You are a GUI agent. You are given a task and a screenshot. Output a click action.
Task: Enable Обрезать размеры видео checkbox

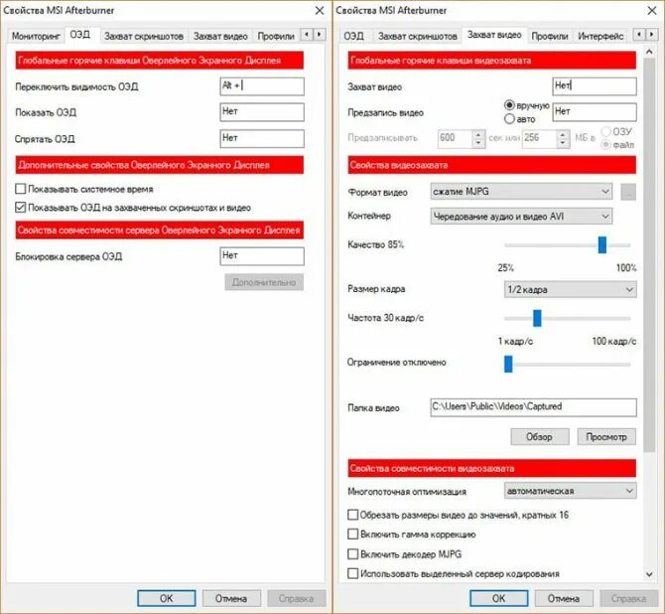click(x=352, y=515)
